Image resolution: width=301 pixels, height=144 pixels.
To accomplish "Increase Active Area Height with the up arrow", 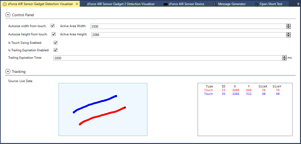I will click(288, 33).
